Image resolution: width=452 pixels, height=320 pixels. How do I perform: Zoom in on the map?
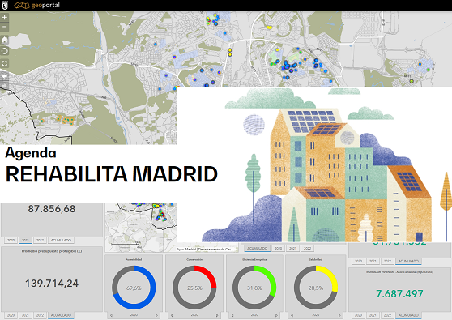coord(5,17)
